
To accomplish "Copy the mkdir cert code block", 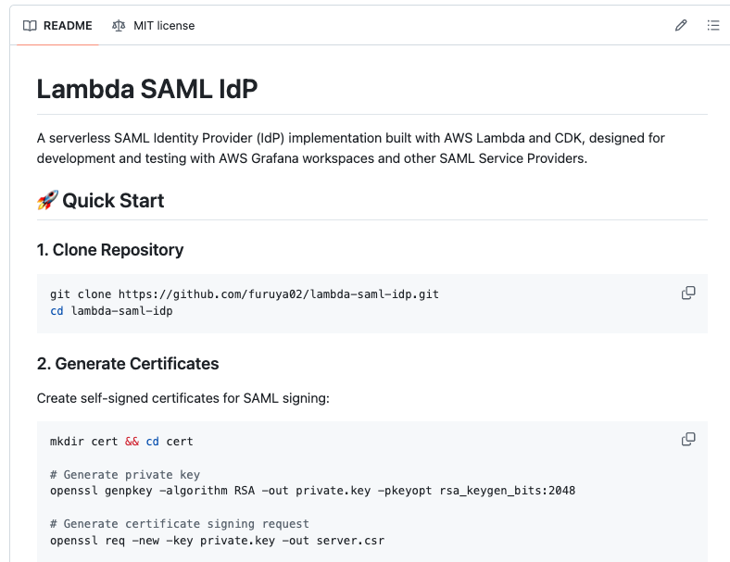I will [688, 440].
